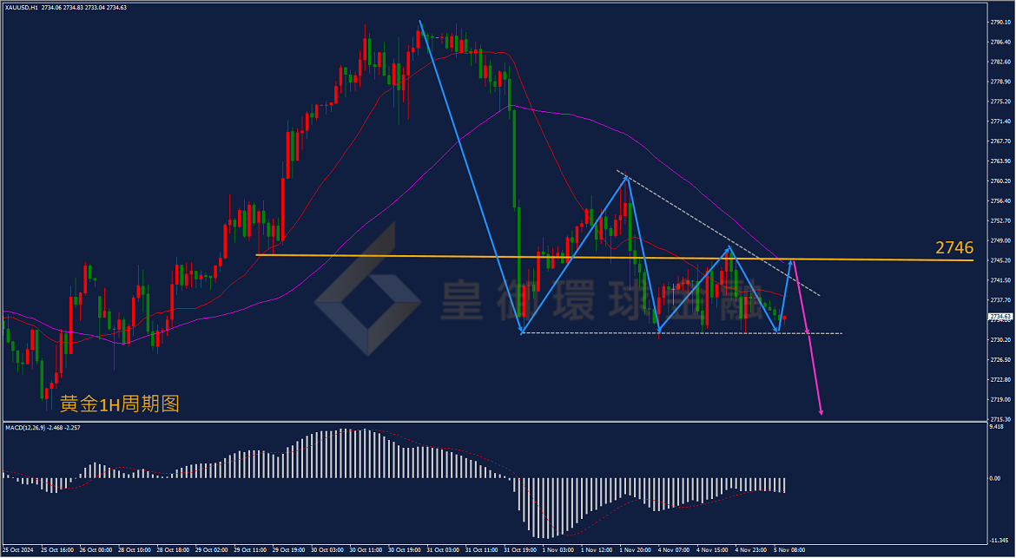This screenshot has height=558, width=1016.
Task: Click the pink downward arrow tip
Action: [x=821, y=411]
